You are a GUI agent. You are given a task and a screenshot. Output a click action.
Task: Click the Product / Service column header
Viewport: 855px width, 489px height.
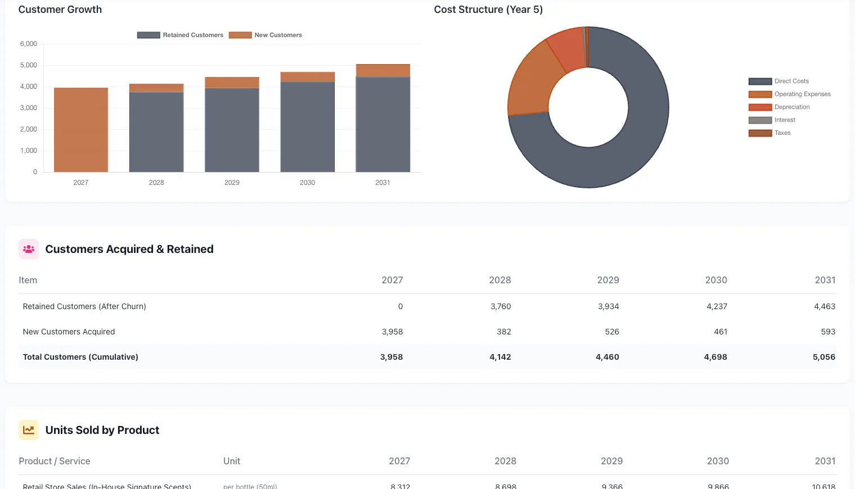click(55, 461)
